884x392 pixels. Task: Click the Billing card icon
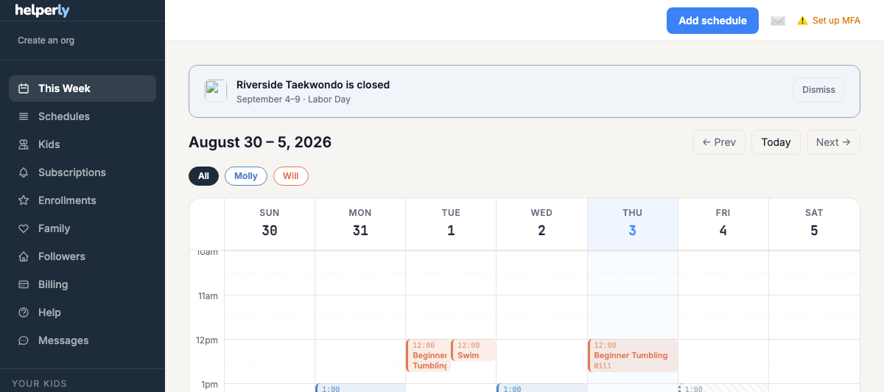click(24, 284)
